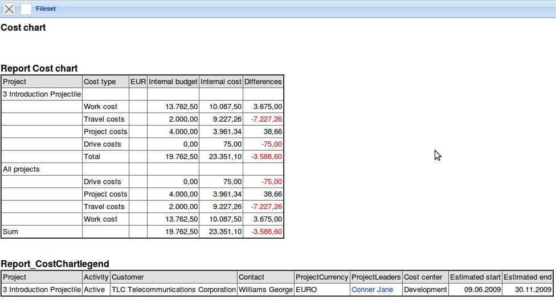Click the Report_CostChartlegend heading

point(55,264)
